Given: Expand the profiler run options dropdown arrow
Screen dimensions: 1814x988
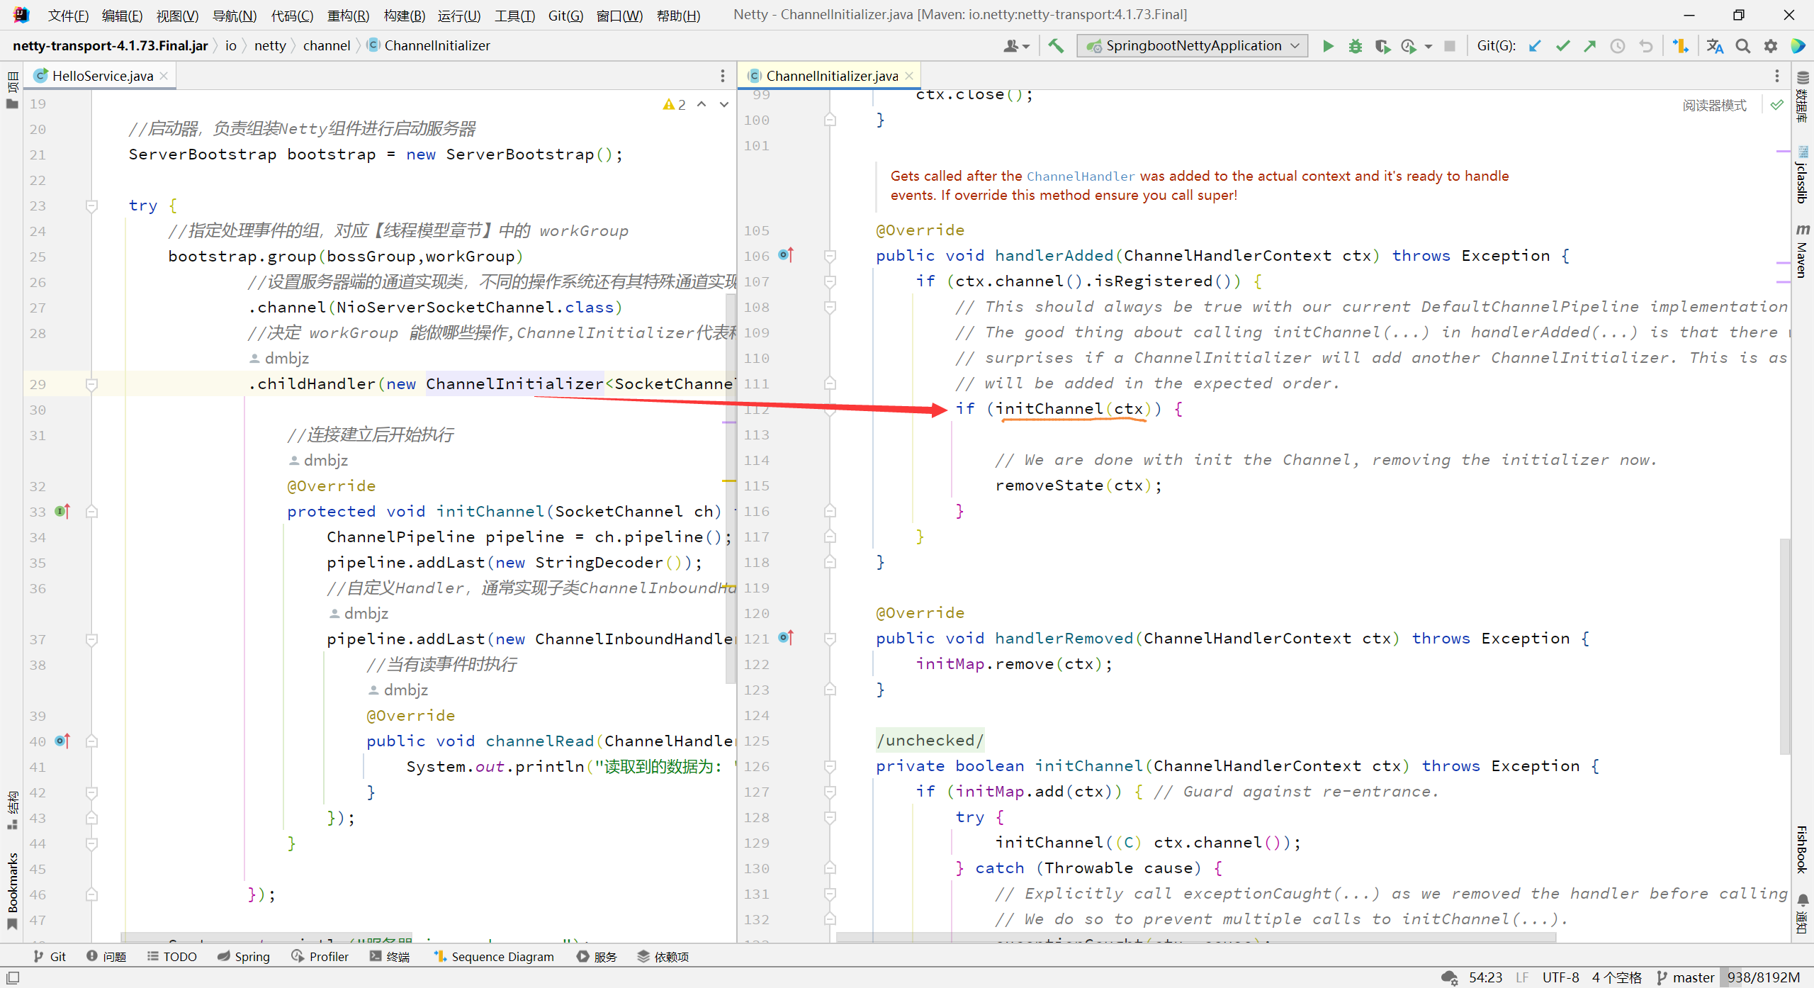Looking at the screenshot, I should tap(1429, 47).
